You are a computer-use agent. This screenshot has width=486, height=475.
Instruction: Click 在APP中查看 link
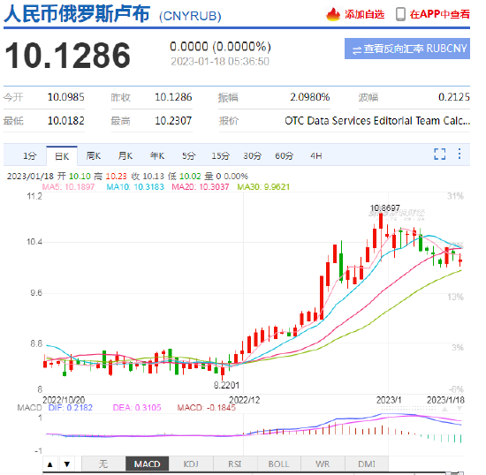pos(439,14)
